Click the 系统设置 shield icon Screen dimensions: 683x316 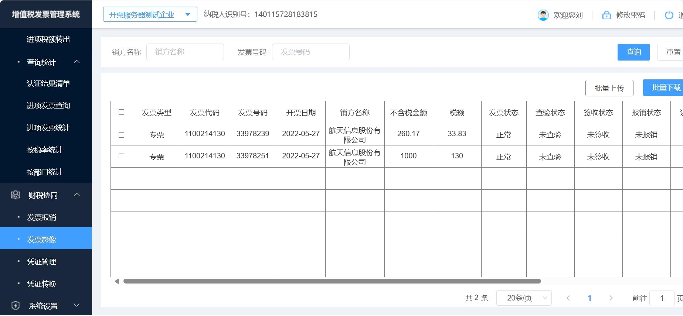(16, 306)
